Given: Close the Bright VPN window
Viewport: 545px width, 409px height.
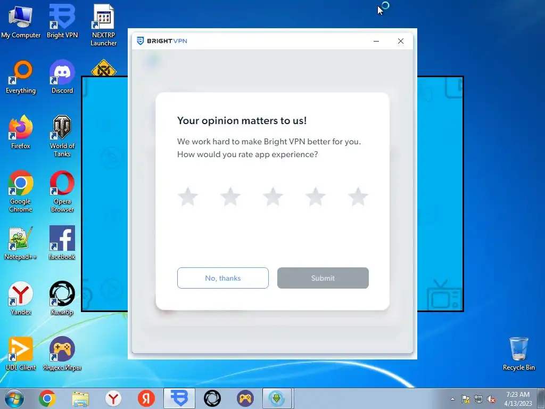Looking at the screenshot, I should (401, 41).
